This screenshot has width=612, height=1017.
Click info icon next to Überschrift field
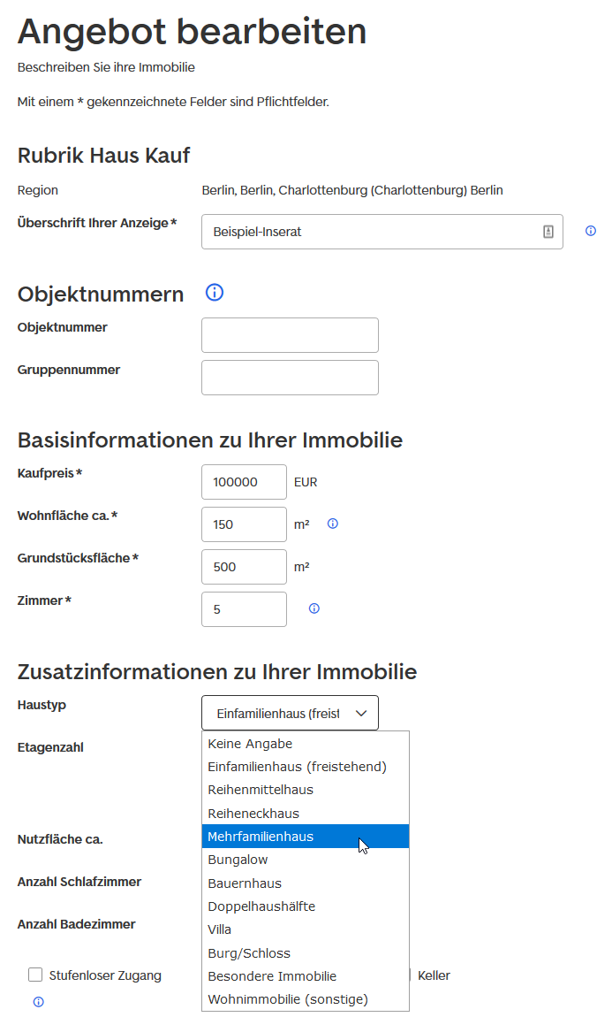tap(591, 231)
